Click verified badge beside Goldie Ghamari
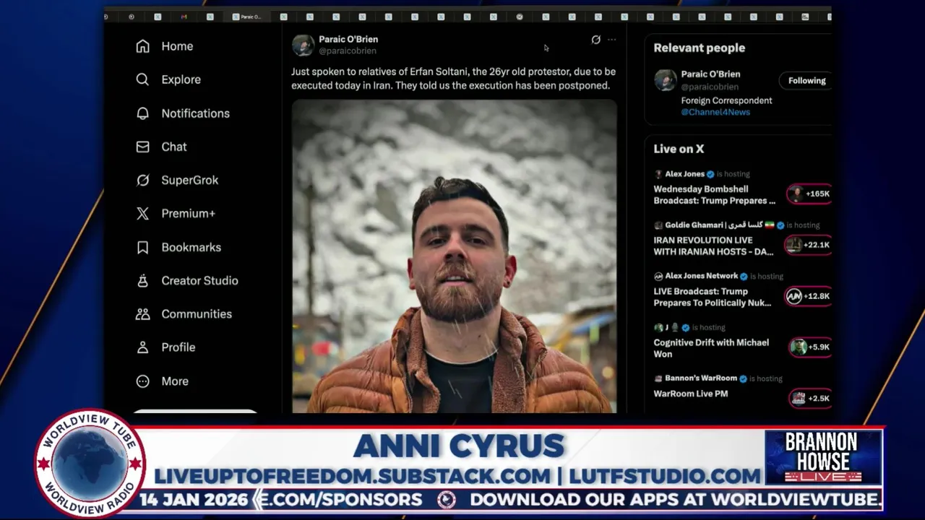 (x=780, y=225)
